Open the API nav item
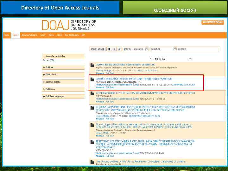This screenshot has width=228, height=171. (83, 35)
